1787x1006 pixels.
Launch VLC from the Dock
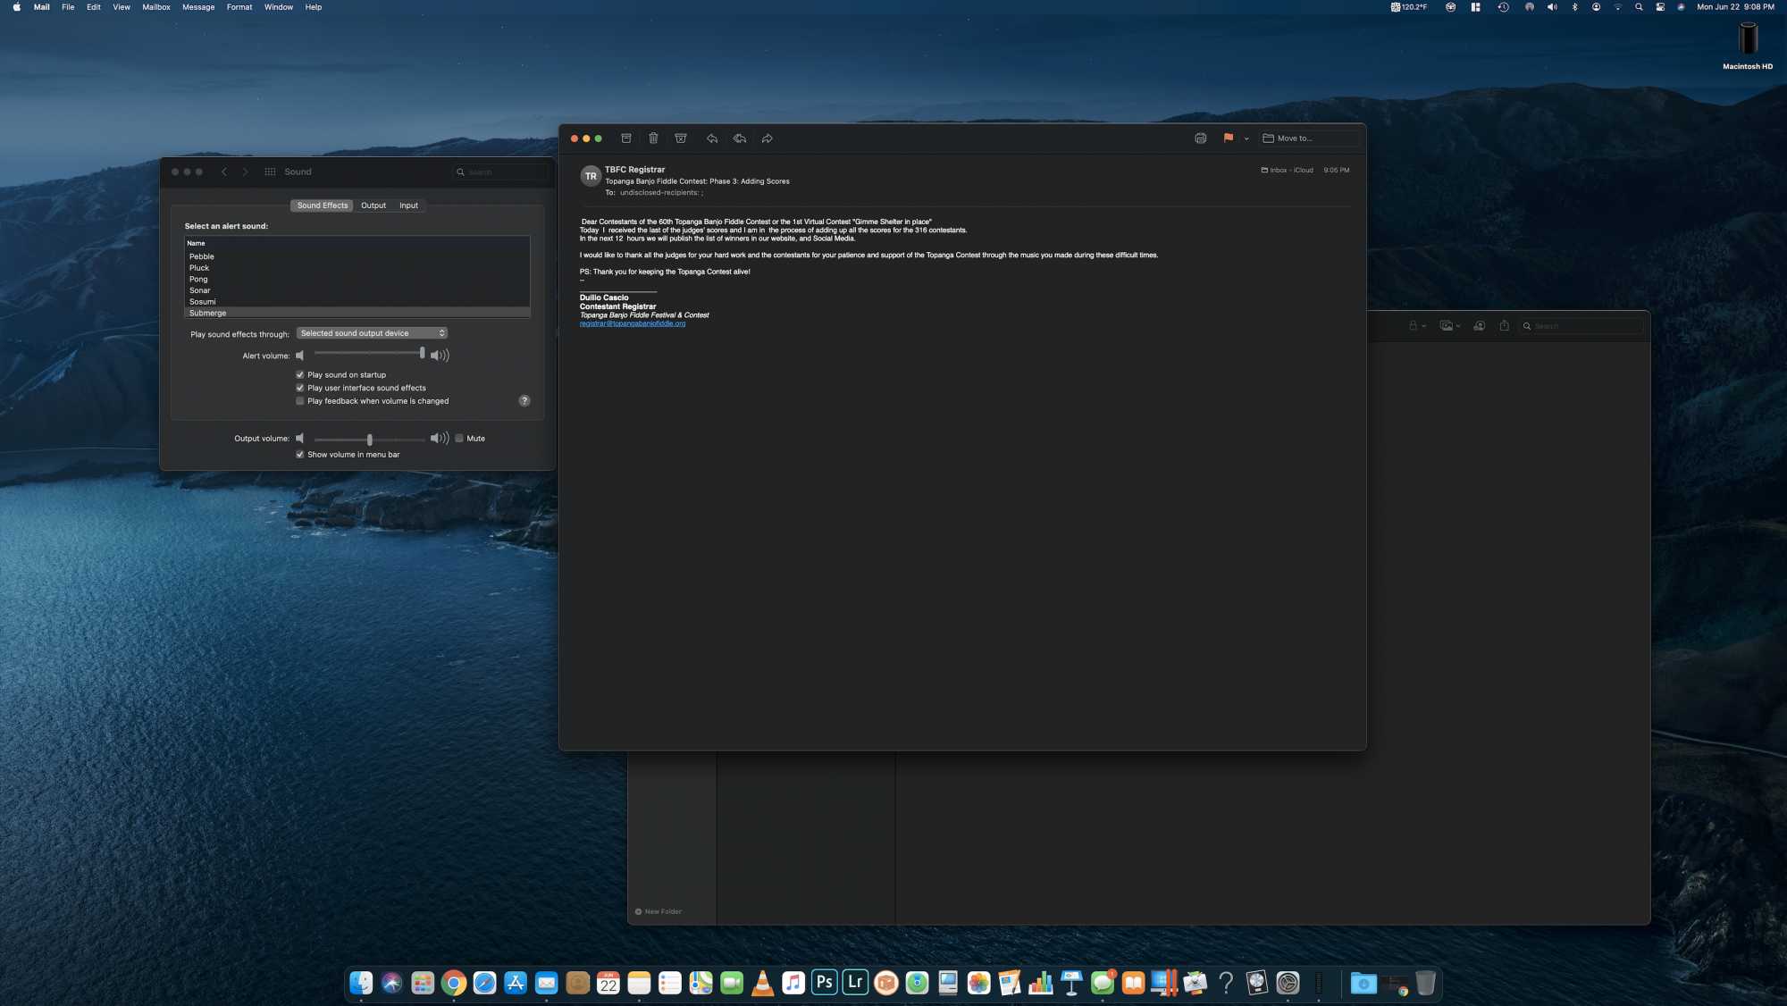762,983
